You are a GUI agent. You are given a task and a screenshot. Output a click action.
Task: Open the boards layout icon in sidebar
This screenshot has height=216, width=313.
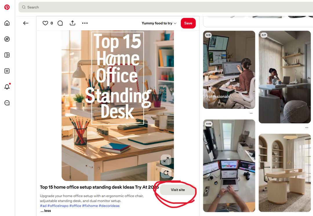7,55
